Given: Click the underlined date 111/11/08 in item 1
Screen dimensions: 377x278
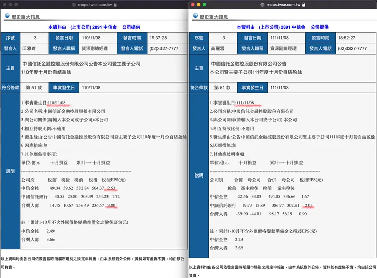Looking at the screenshot, I should [x=245, y=103].
